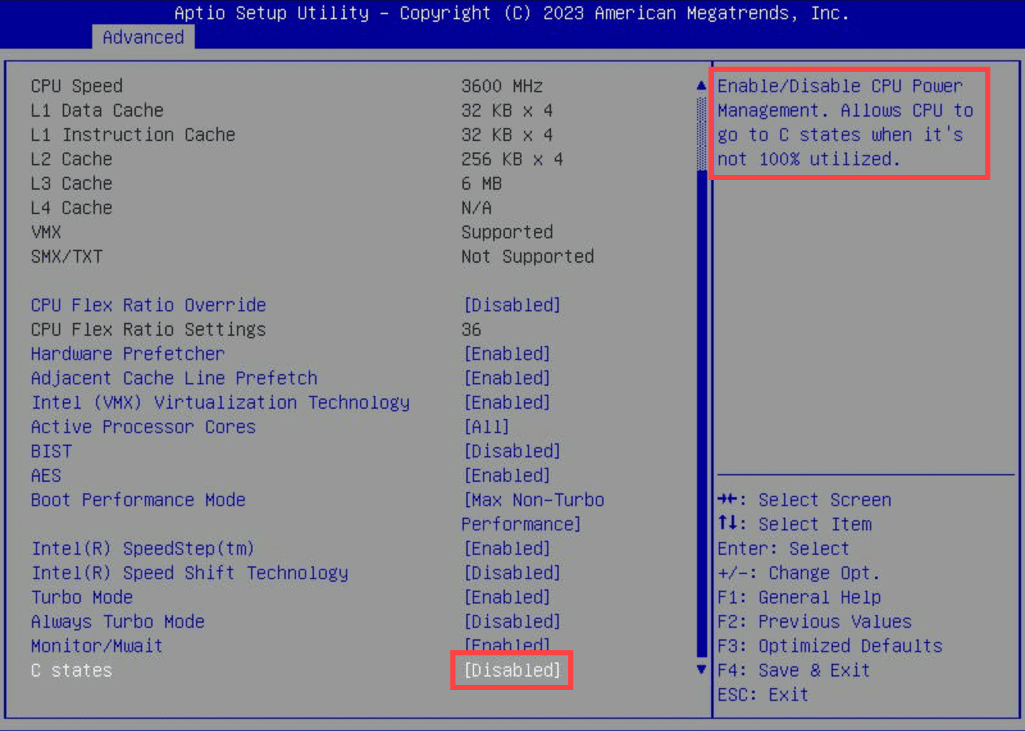
Task: Select the AES setting
Action: [46, 475]
